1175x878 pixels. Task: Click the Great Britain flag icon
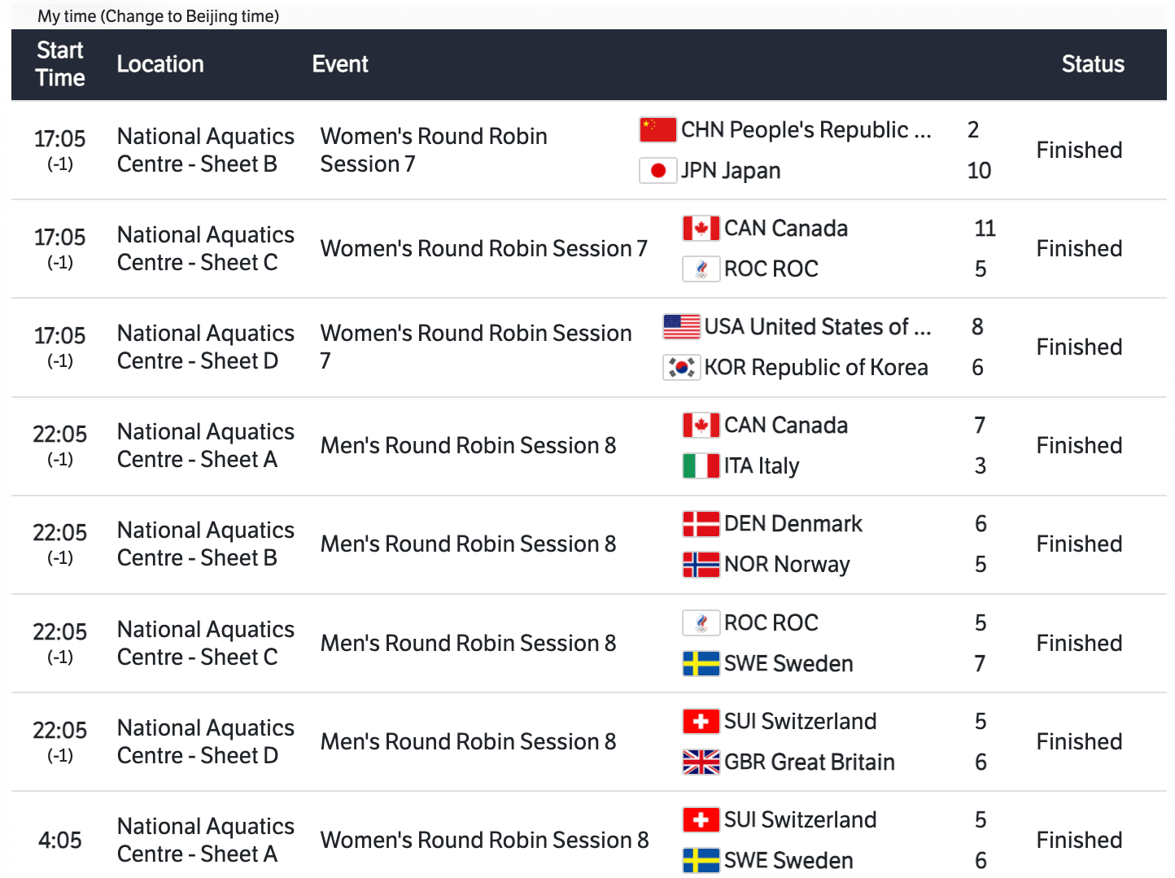click(701, 762)
